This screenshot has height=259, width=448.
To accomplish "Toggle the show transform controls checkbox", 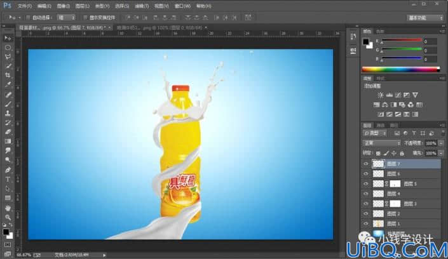I will (x=85, y=18).
